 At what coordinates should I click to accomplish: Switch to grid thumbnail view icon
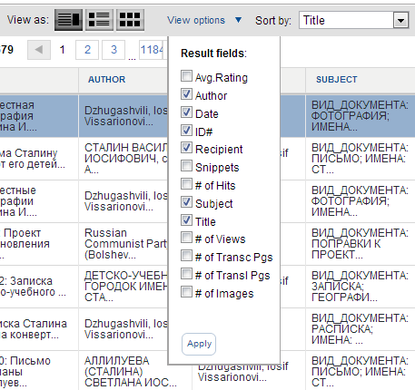[x=130, y=20]
